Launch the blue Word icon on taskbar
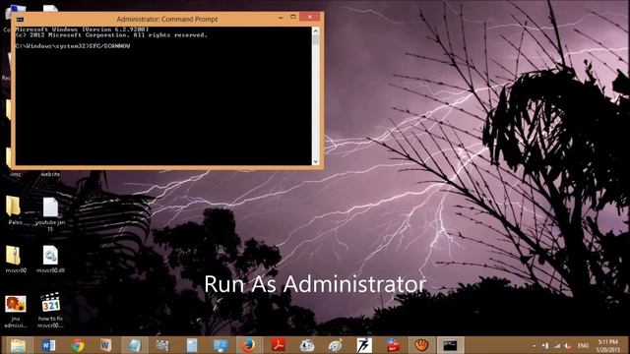630x354 pixels. click(x=48, y=345)
